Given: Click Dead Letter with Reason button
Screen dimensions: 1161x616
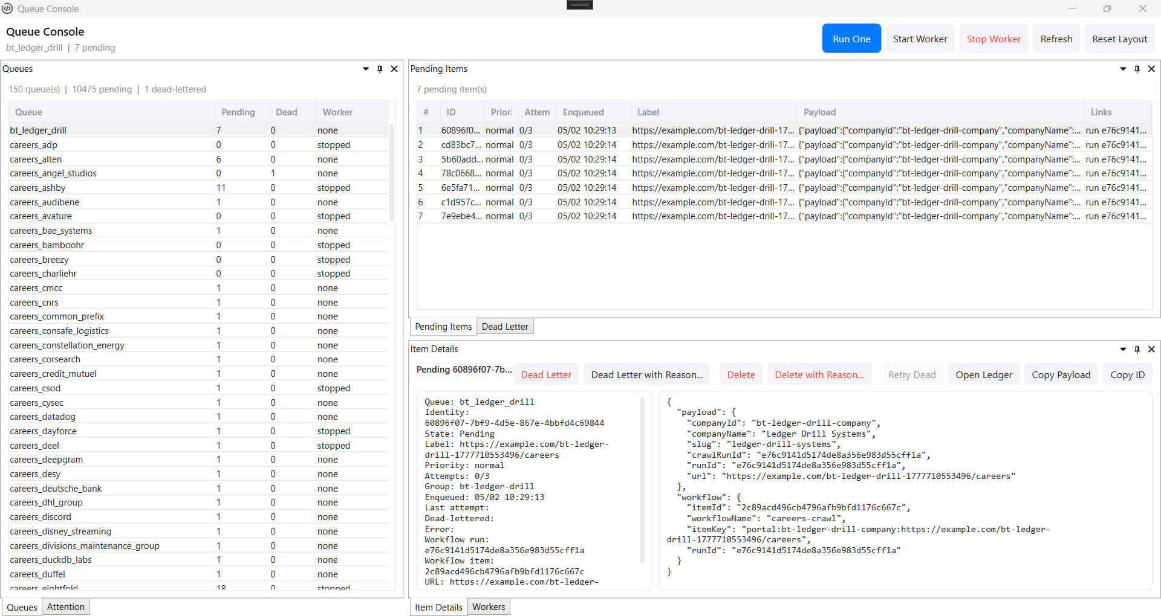Looking at the screenshot, I should coord(647,374).
